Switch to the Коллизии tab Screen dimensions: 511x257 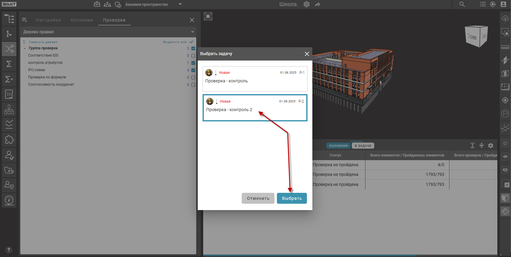tap(82, 20)
